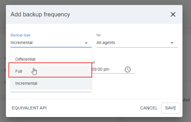191x122 pixels.
Task: Click the 'at' label above the time
Action: 93,62
